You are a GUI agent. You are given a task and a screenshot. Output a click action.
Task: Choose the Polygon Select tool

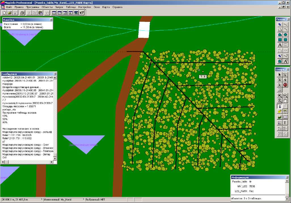tap(285, 80)
